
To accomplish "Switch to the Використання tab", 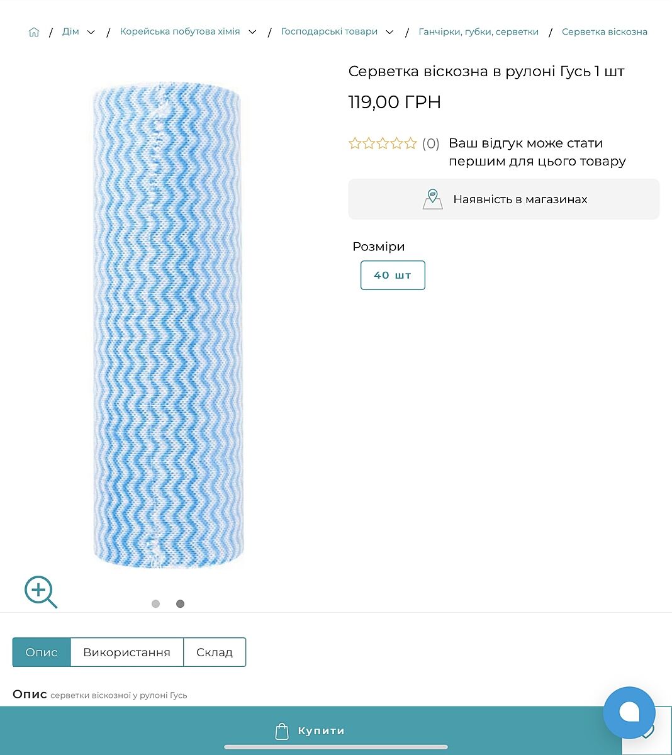I will click(x=126, y=652).
